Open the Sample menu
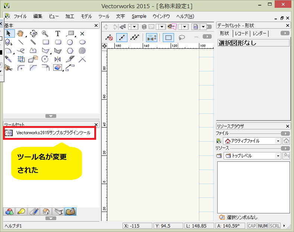The width and height of the screenshot is (294, 232). (139, 16)
